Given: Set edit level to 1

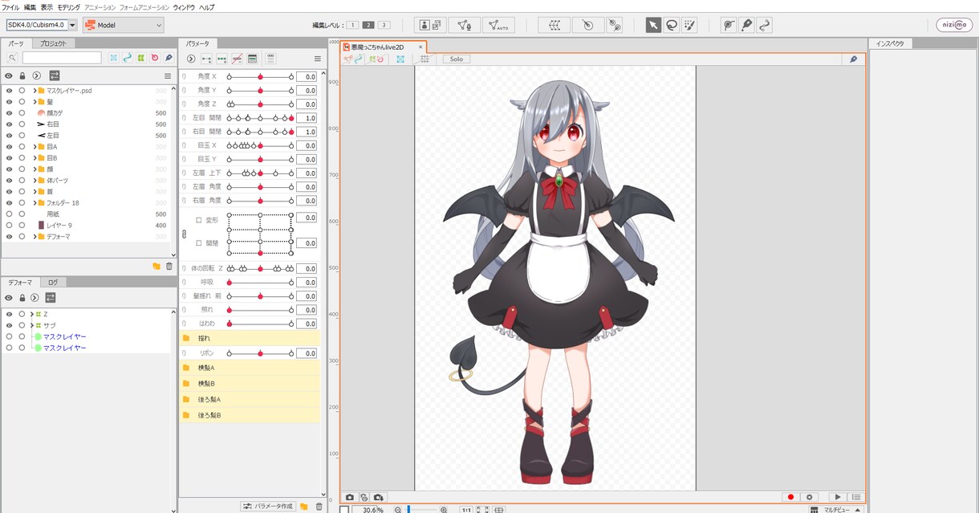Looking at the screenshot, I should [352, 25].
